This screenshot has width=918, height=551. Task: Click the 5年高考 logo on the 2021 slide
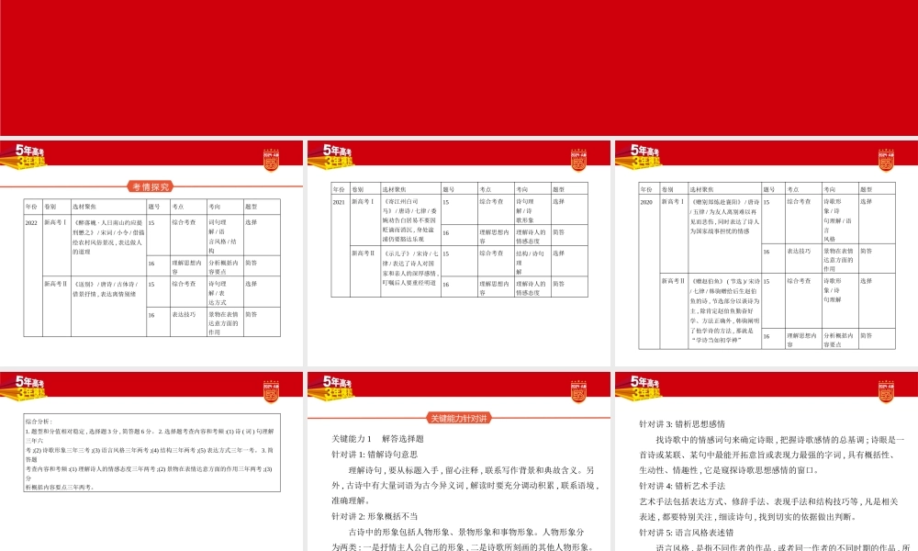pyautogui.click(x=337, y=153)
